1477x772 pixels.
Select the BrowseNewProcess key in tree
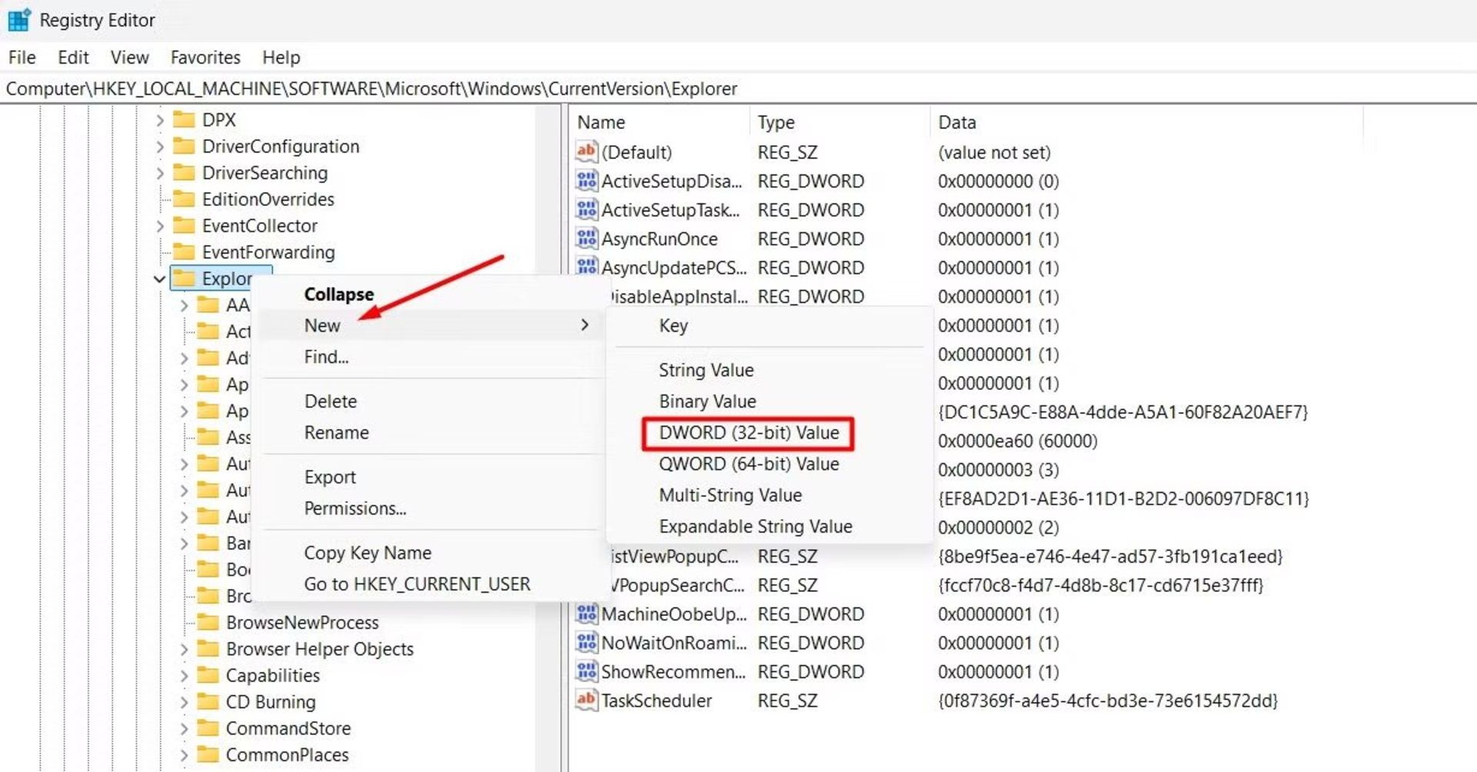tap(302, 622)
